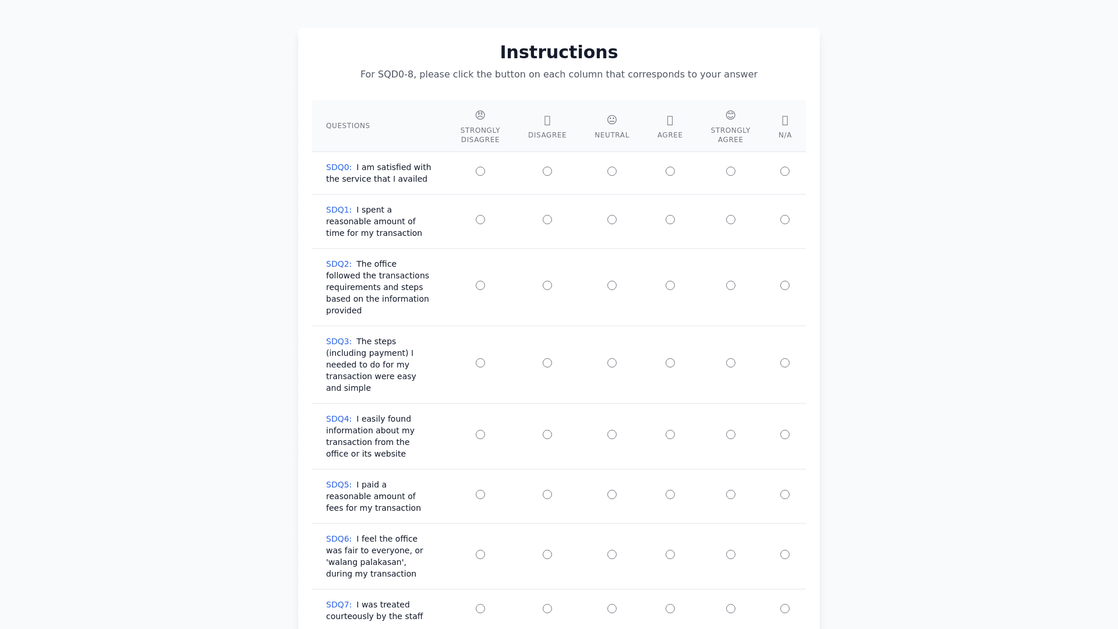The image size is (1118, 629).
Task: Mark Neutral for SDQ2 question
Action: [x=612, y=285]
